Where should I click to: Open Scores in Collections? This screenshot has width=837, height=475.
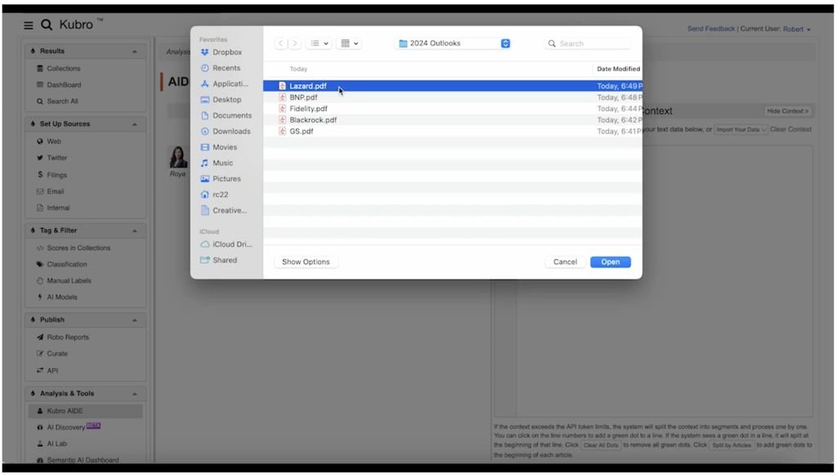pyautogui.click(x=74, y=249)
